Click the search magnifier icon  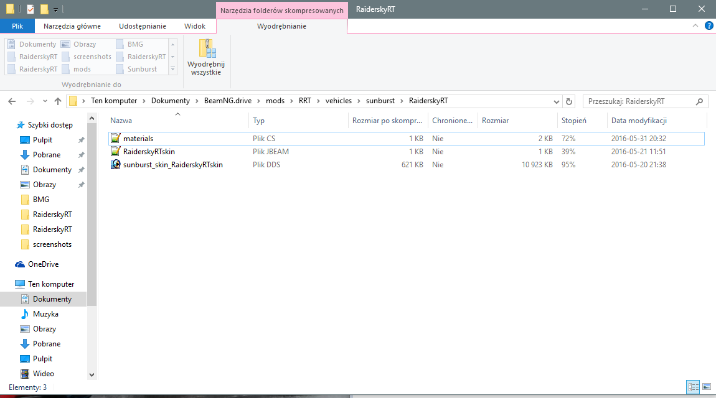click(699, 101)
